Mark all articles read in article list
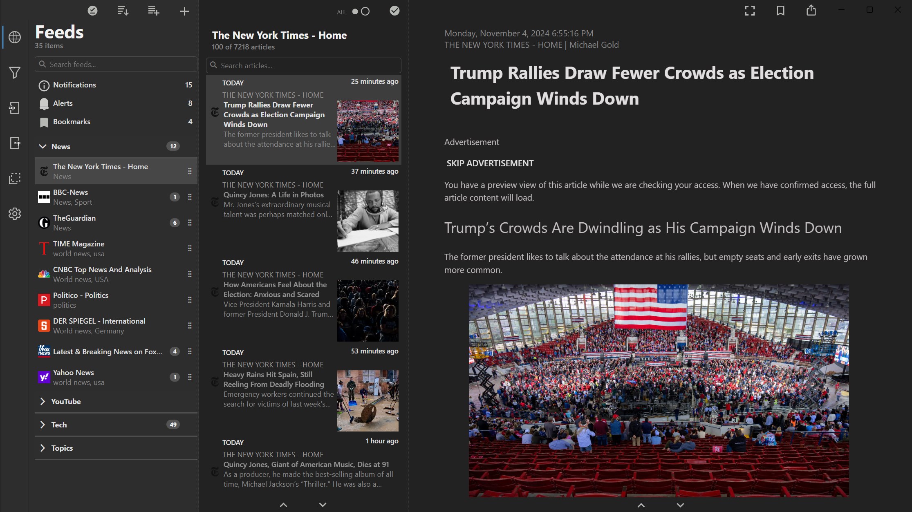This screenshot has width=912, height=512. [394, 11]
